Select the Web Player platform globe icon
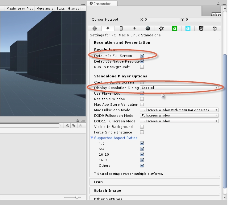The width and height of the screenshot is (229, 205). coord(95,28)
